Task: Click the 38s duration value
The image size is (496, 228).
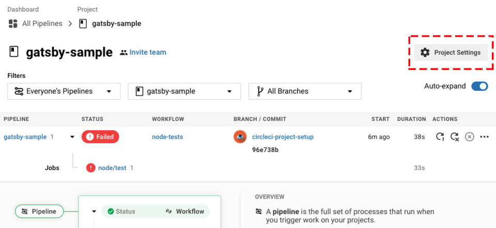Action: coord(420,137)
